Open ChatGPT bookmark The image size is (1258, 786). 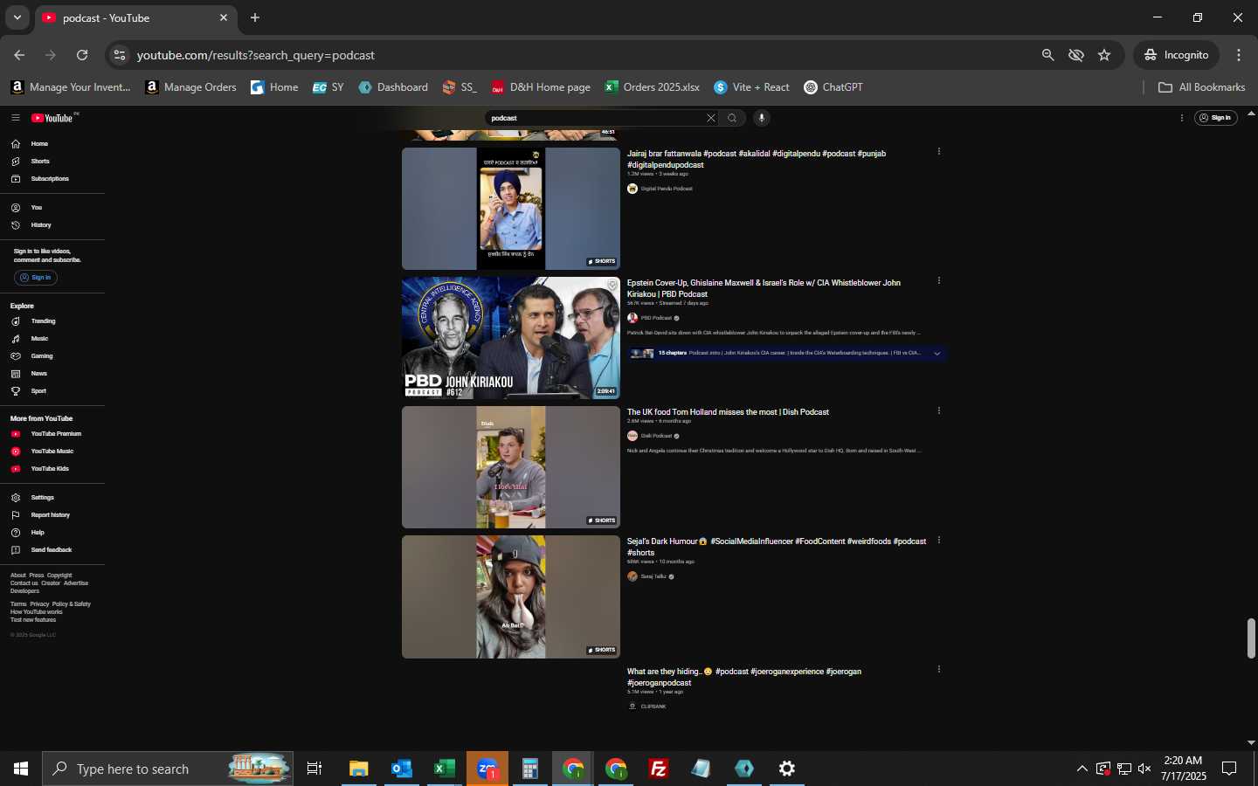tap(833, 87)
